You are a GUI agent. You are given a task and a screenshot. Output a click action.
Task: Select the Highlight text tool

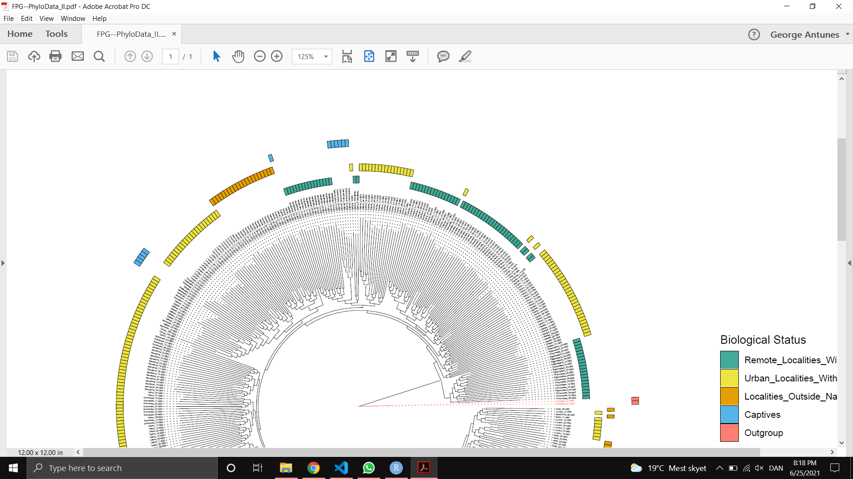(x=465, y=56)
